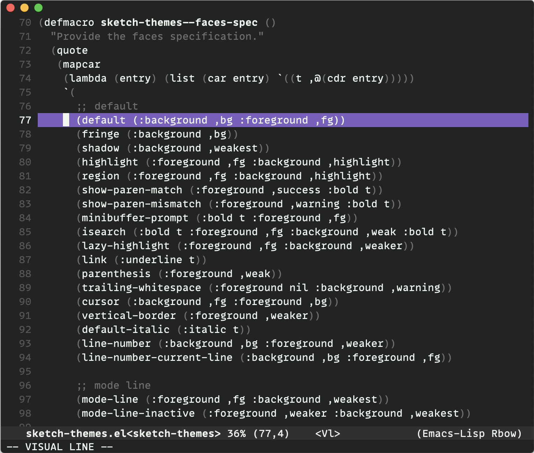Click line number 84 in the gutter
534x453 pixels.
tap(25, 218)
